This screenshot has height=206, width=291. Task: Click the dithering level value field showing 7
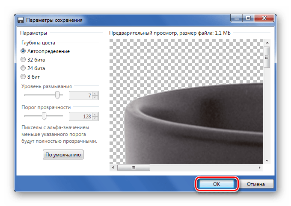80,95
